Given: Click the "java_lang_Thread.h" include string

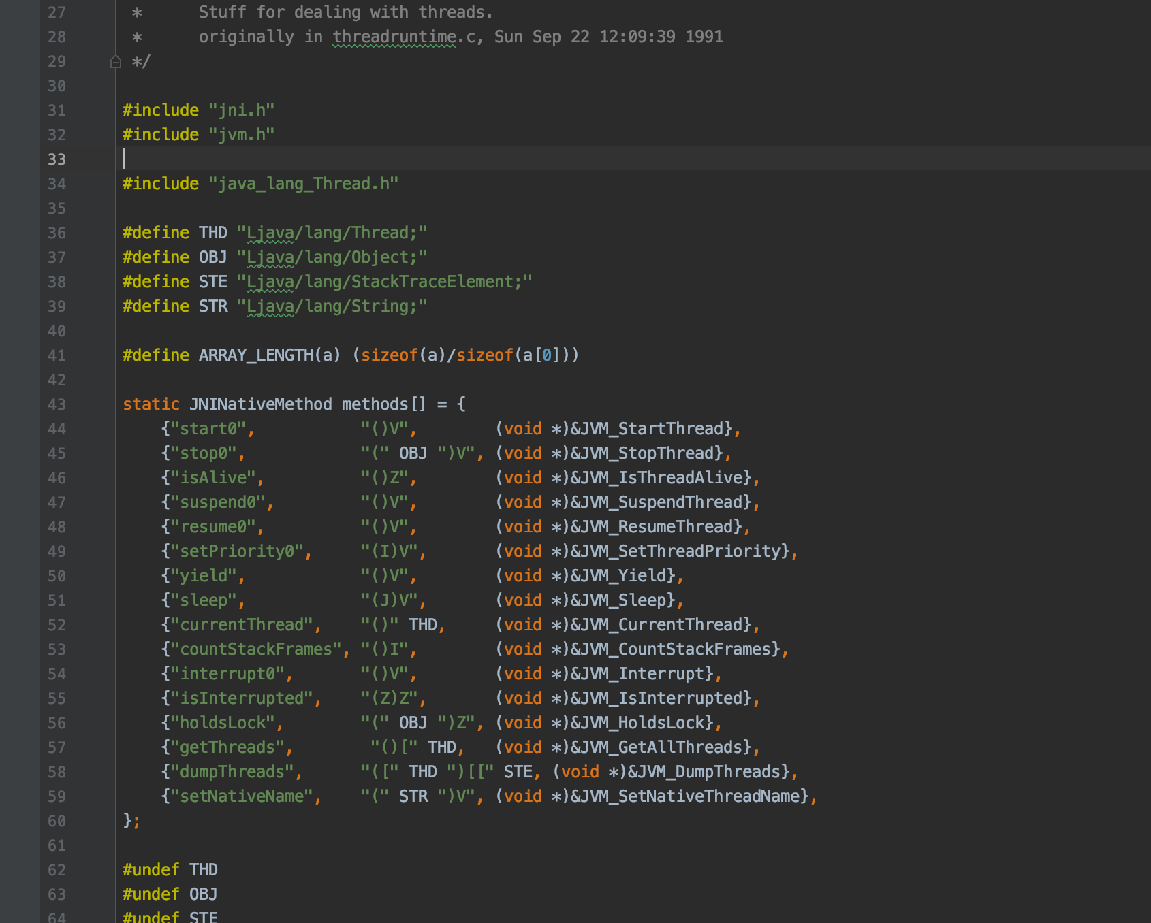Looking at the screenshot, I should click(304, 184).
